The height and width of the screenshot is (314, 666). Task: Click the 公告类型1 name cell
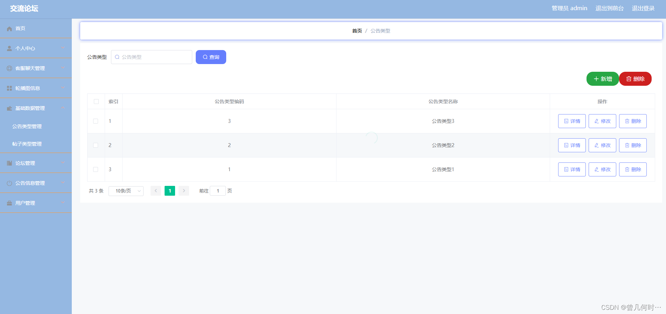(443, 169)
